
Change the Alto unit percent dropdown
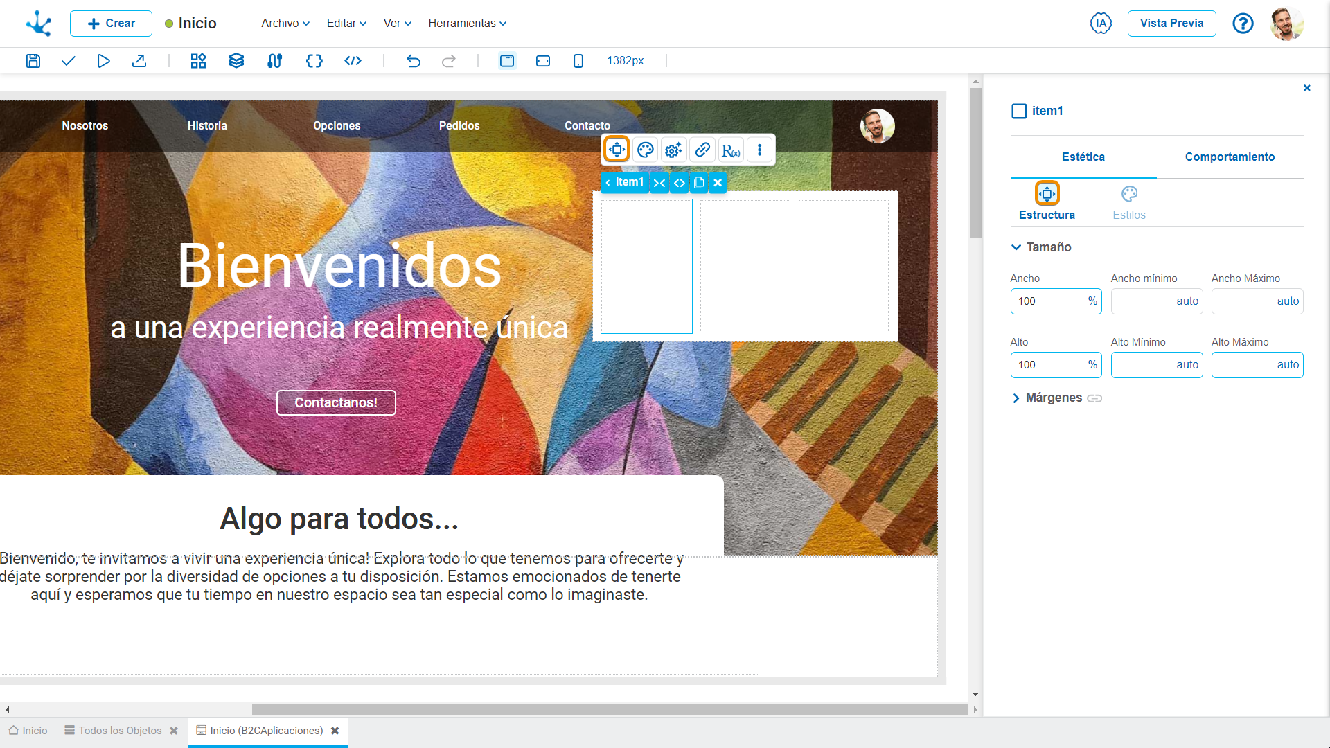(x=1092, y=365)
